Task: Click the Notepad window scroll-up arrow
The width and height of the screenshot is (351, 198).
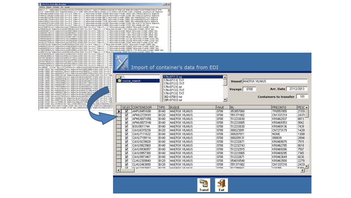Action: click(169, 10)
